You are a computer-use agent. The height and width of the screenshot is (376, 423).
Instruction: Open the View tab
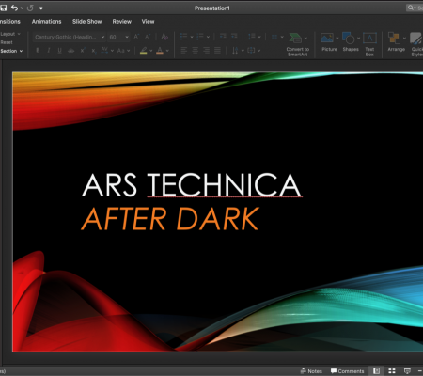tap(148, 22)
